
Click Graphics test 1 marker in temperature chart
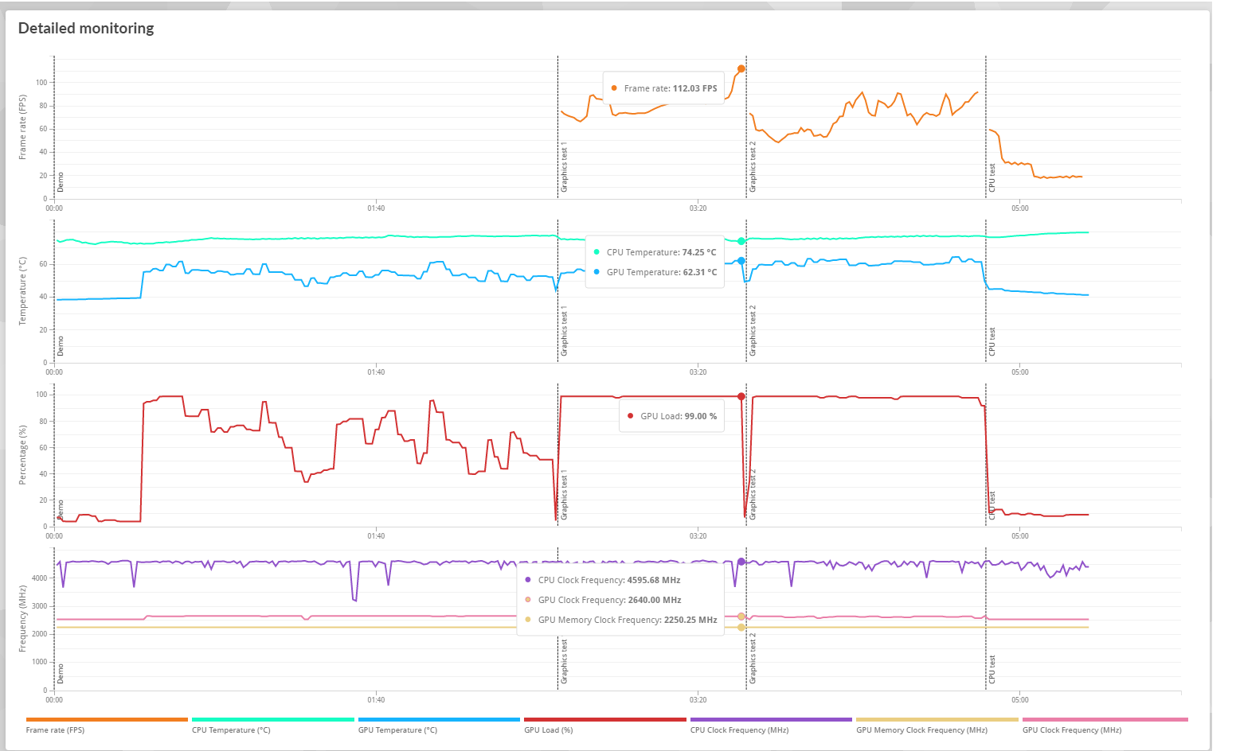pos(564,331)
